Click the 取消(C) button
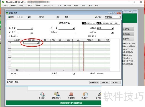Image resolution: width=145 pixels, height=107 pixels. point(116,82)
